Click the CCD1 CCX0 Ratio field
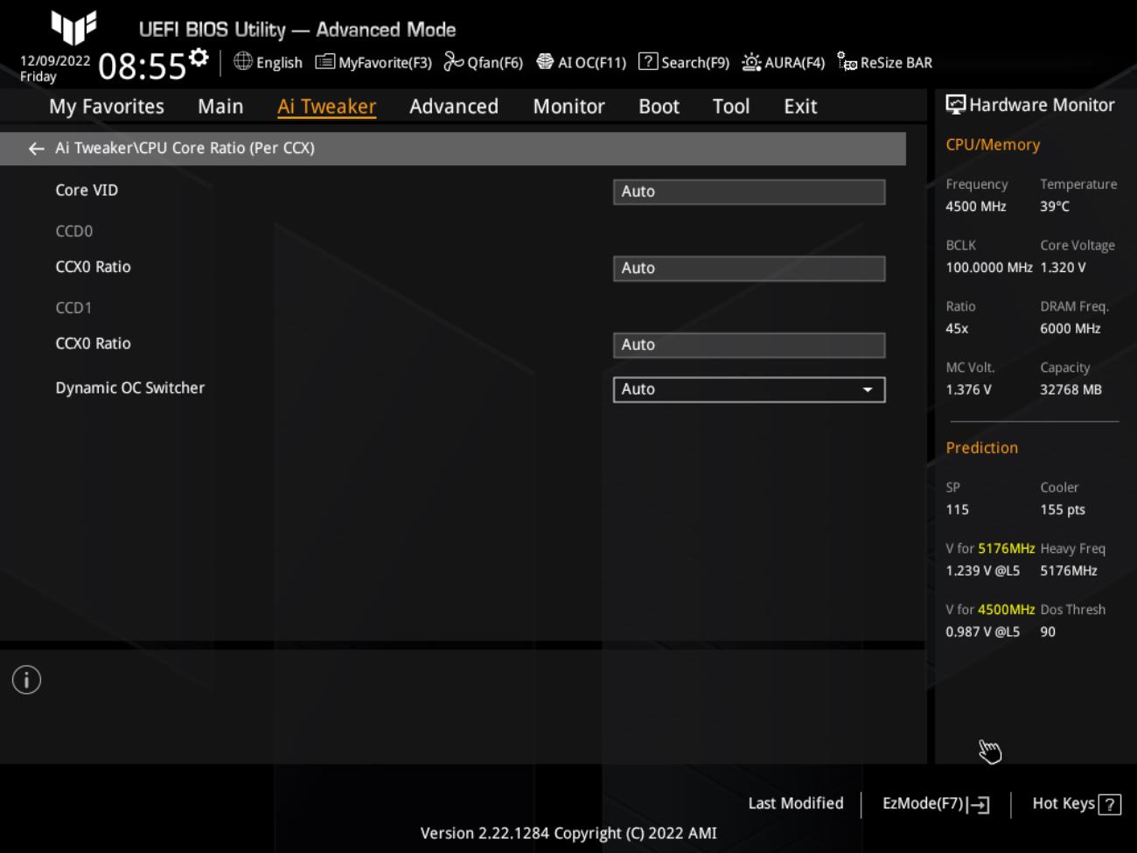Image resolution: width=1137 pixels, height=853 pixels. point(750,345)
